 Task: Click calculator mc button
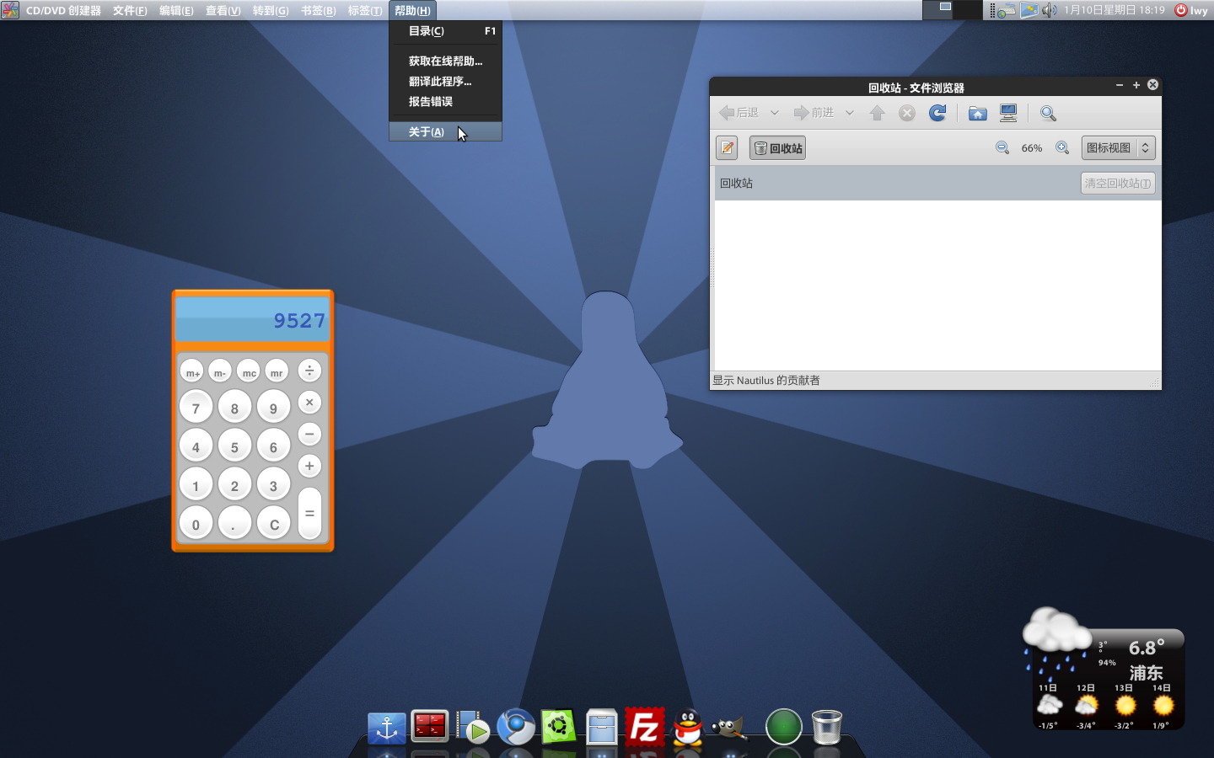[x=250, y=372]
